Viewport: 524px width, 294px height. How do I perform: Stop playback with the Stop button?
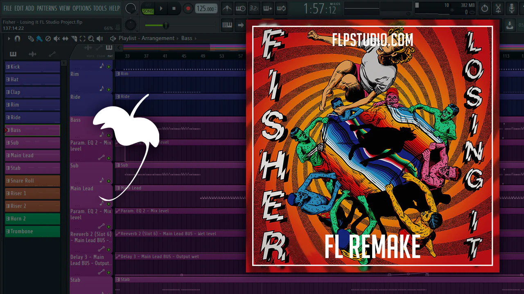coord(174,8)
